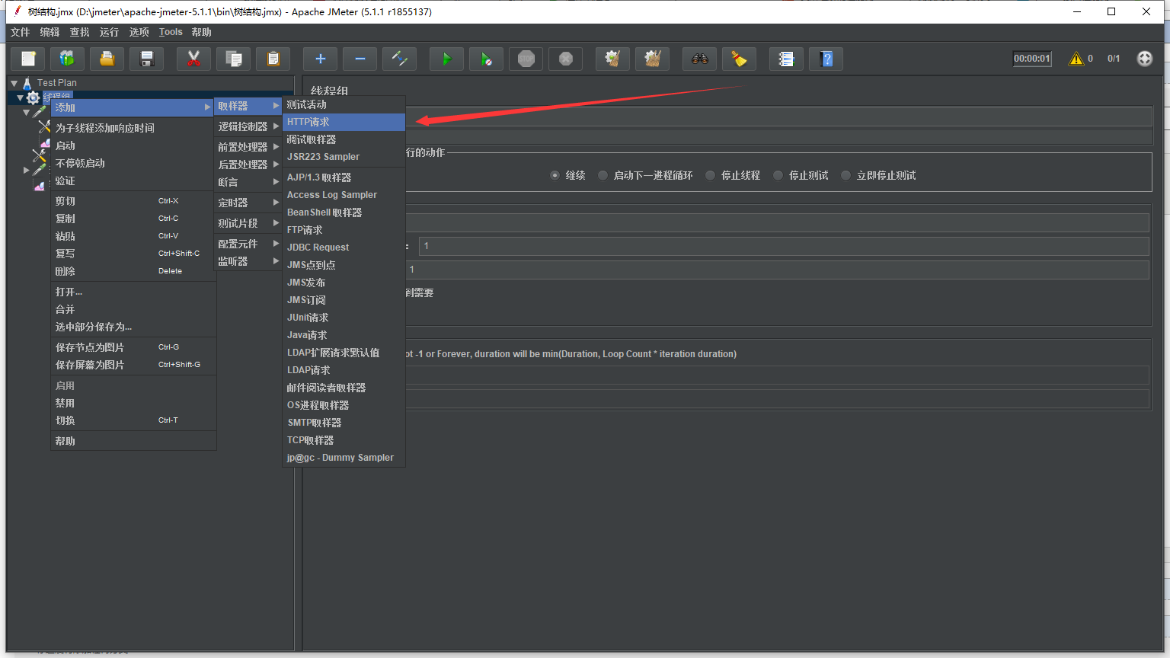This screenshot has height=658, width=1170.
Task: Expand the 前置处理器 submenu
Action: click(248, 147)
